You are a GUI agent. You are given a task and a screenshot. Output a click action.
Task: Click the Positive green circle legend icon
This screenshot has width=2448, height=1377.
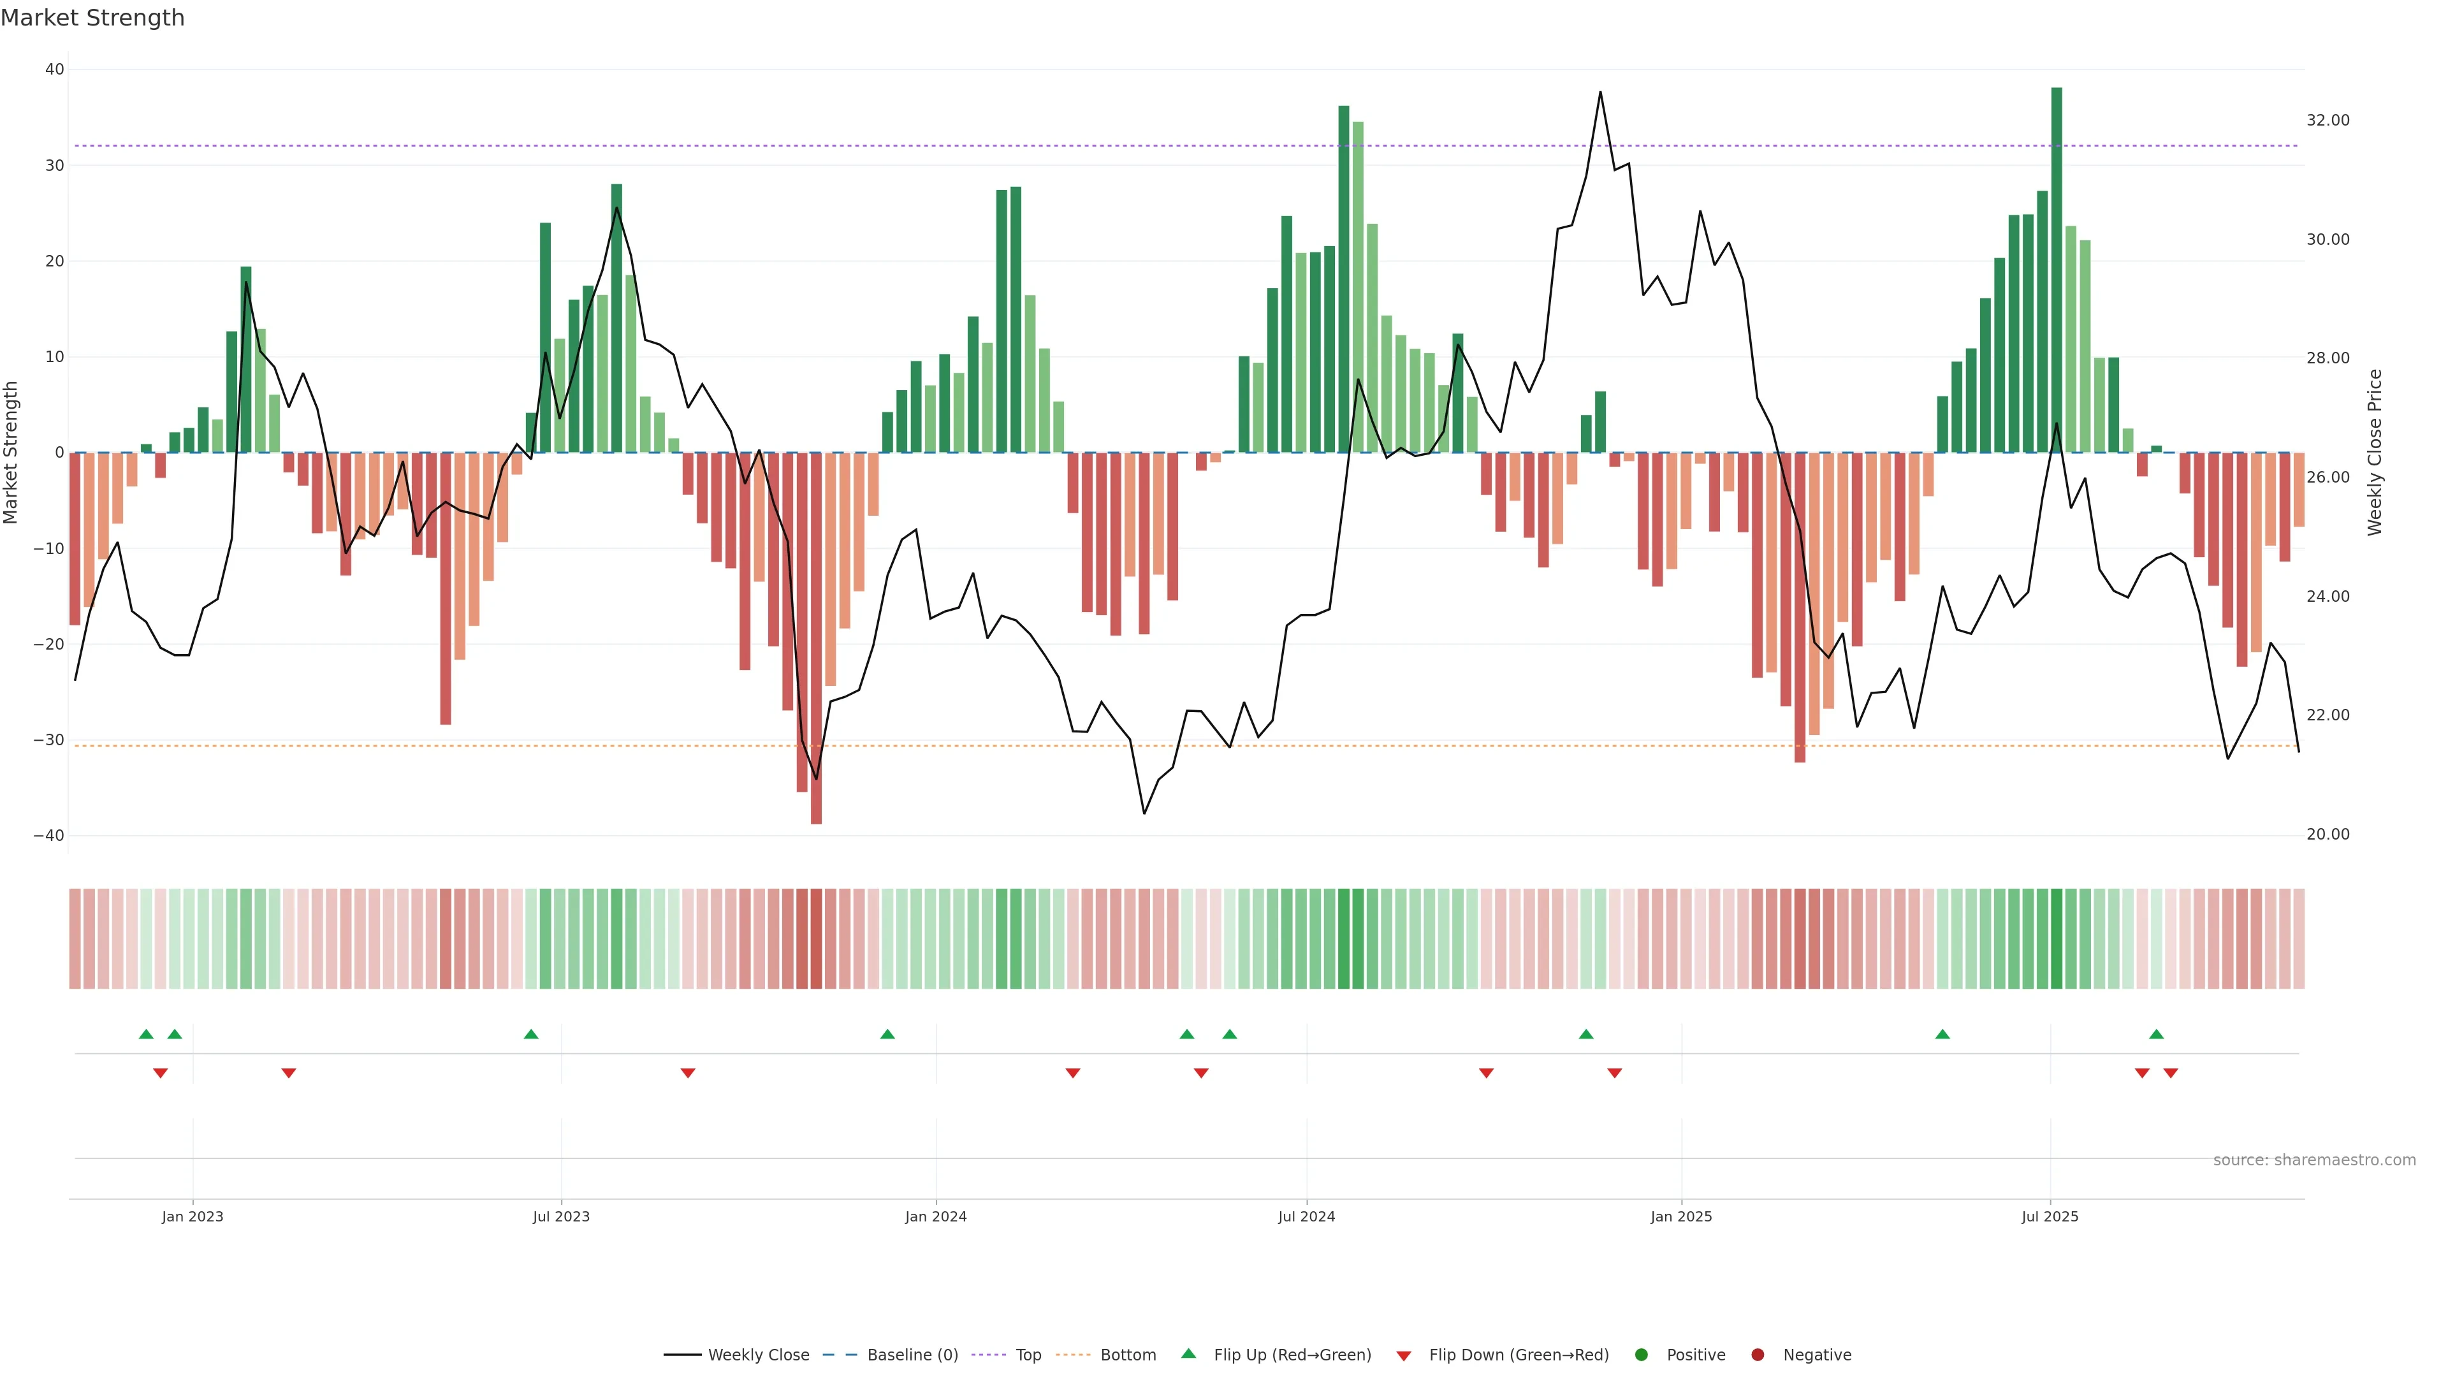(1641, 1354)
